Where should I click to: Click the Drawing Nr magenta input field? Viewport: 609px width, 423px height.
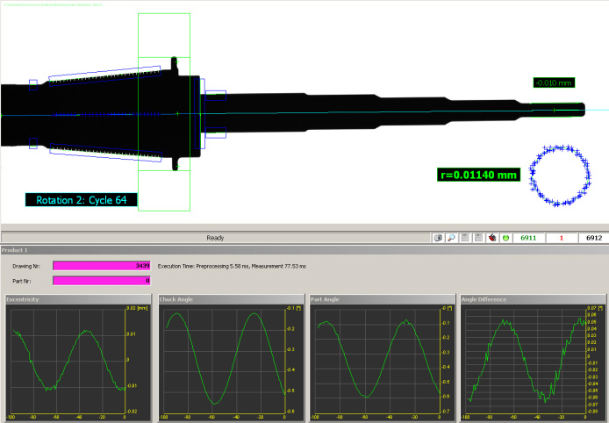(x=102, y=265)
